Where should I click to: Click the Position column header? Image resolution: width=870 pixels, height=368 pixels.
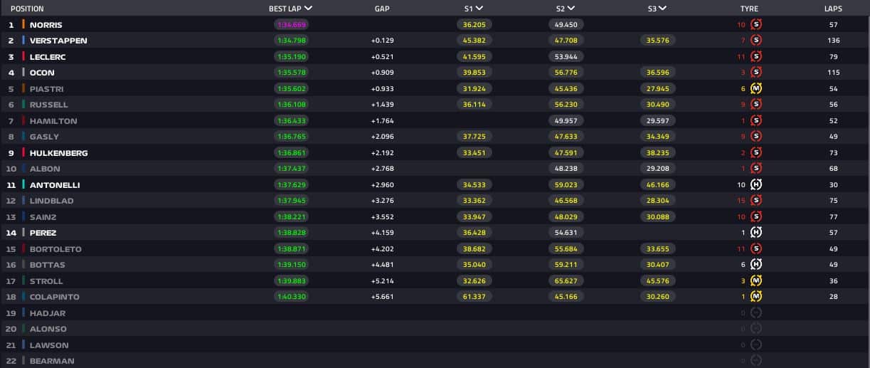27,9
